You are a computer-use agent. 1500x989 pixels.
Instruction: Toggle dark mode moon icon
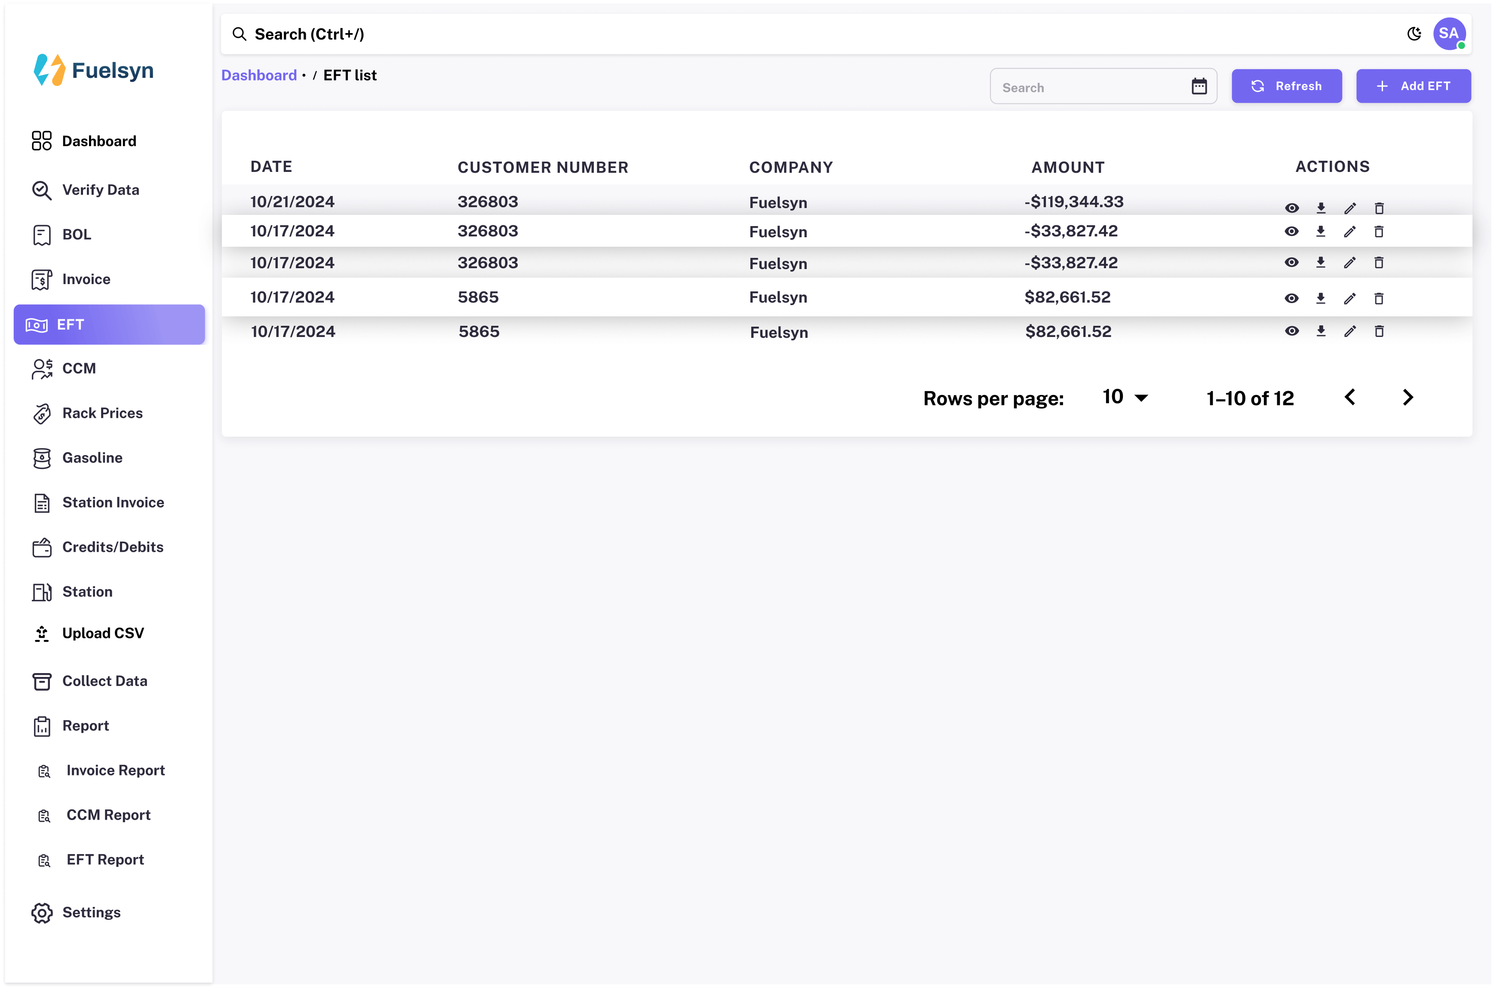point(1414,34)
